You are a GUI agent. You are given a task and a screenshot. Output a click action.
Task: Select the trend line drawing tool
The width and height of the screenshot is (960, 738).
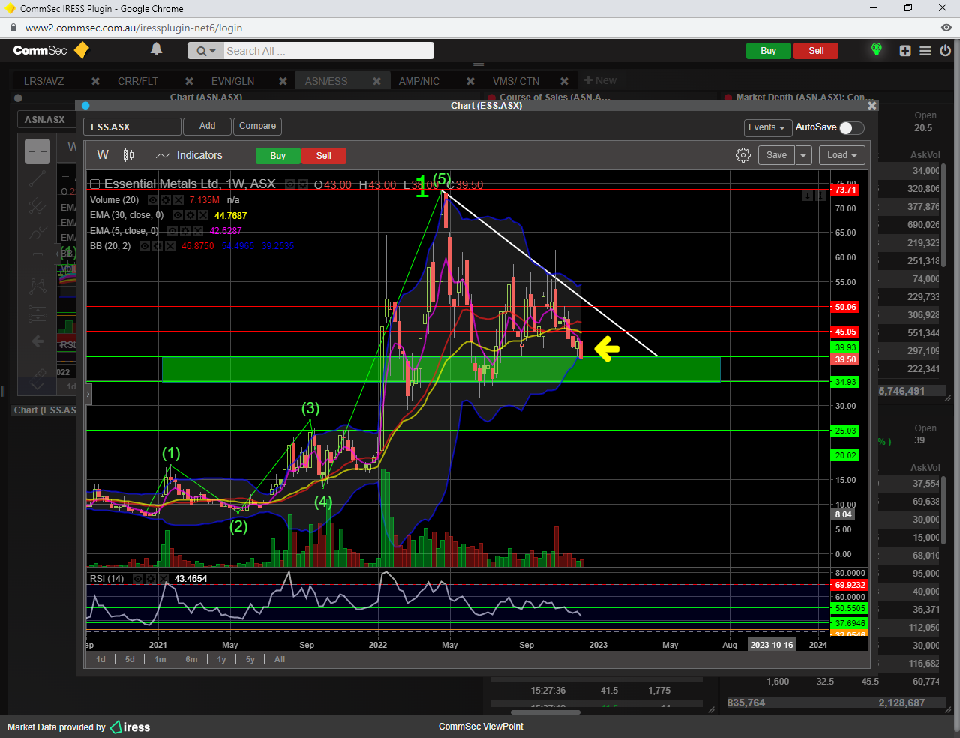37,178
